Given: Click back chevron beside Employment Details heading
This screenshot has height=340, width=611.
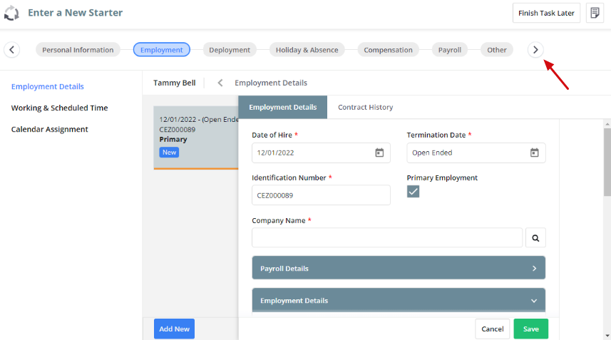Looking at the screenshot, I should tap(220, 83).
